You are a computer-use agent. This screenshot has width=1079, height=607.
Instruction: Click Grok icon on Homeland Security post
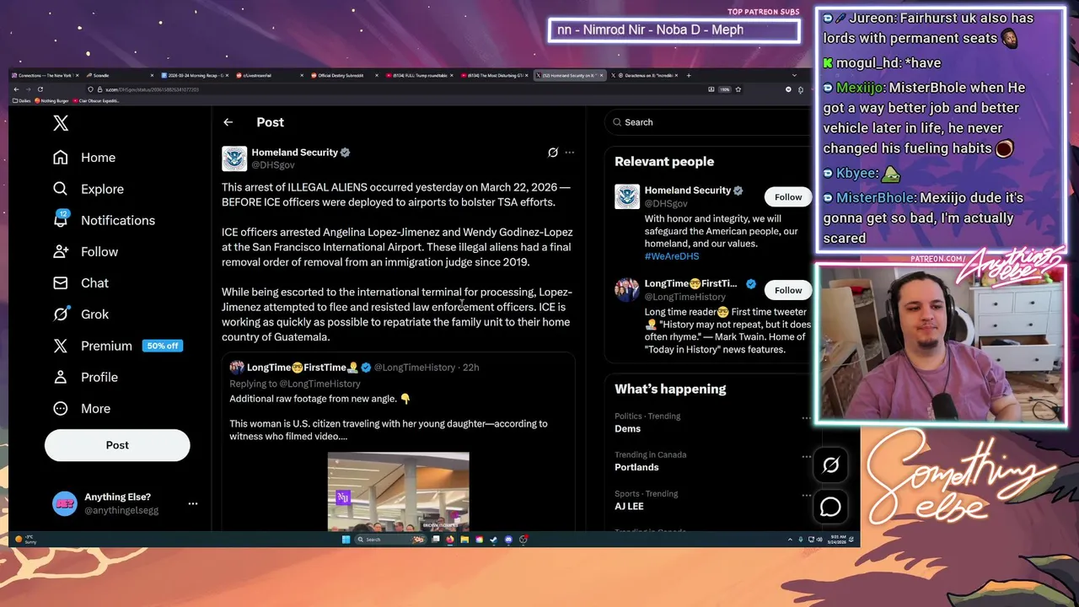point(553,153)
